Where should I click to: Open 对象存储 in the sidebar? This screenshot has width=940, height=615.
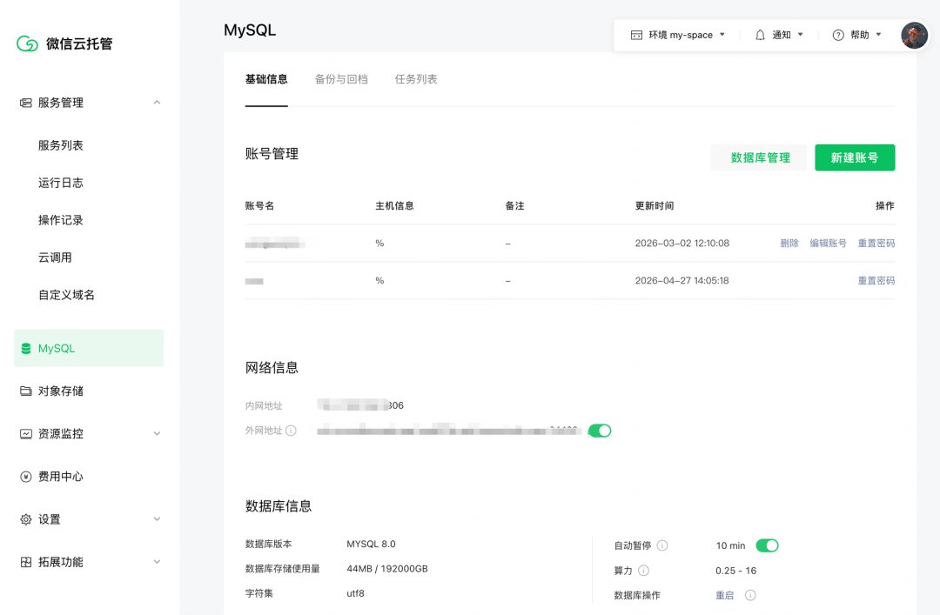coord(61,391)
